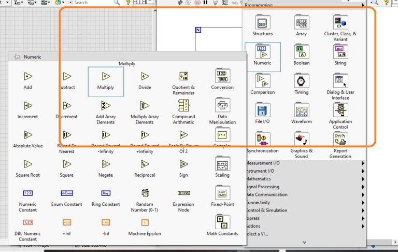
Task: Click the Multiply function in Numeric palette
Action: click(x=106, y=77)
